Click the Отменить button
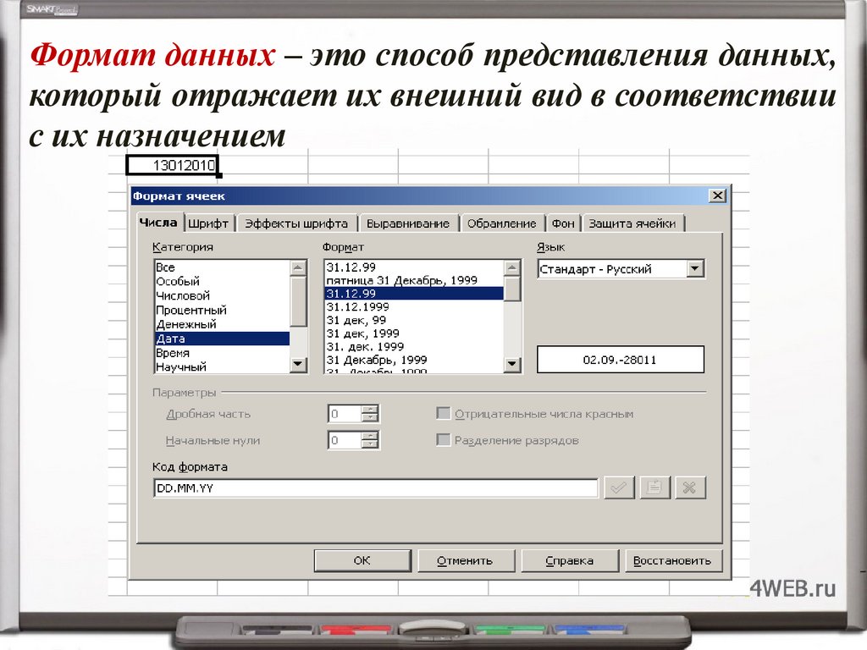The image size is (867, 650). (x=465, y=560)
